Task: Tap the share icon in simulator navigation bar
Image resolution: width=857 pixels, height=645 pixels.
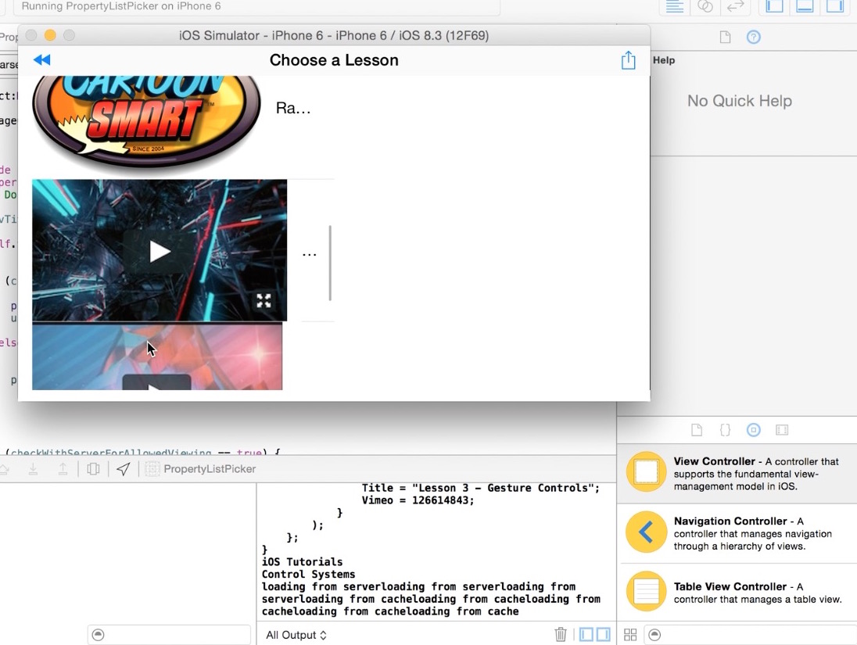Action: [x=628, y=60]
